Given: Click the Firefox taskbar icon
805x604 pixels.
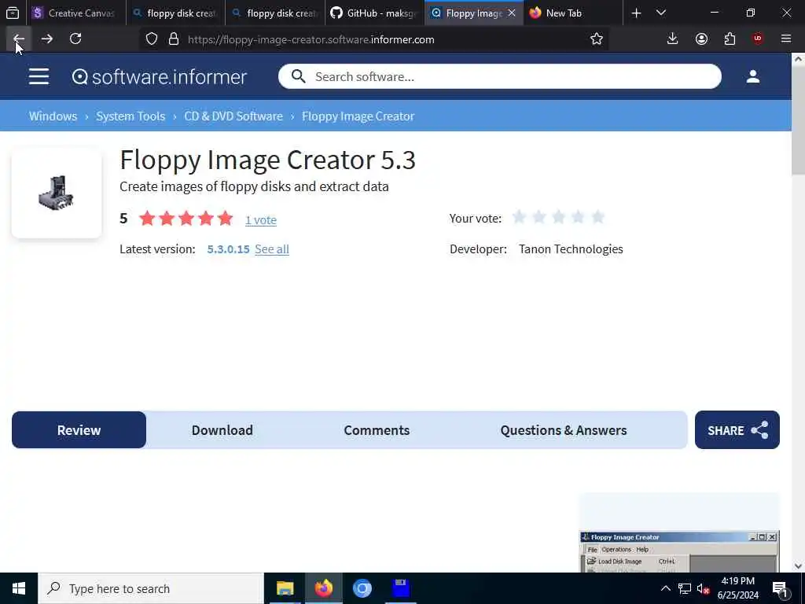Looking at the screenshot, I should pyautogui.click(x=323, y=588).
